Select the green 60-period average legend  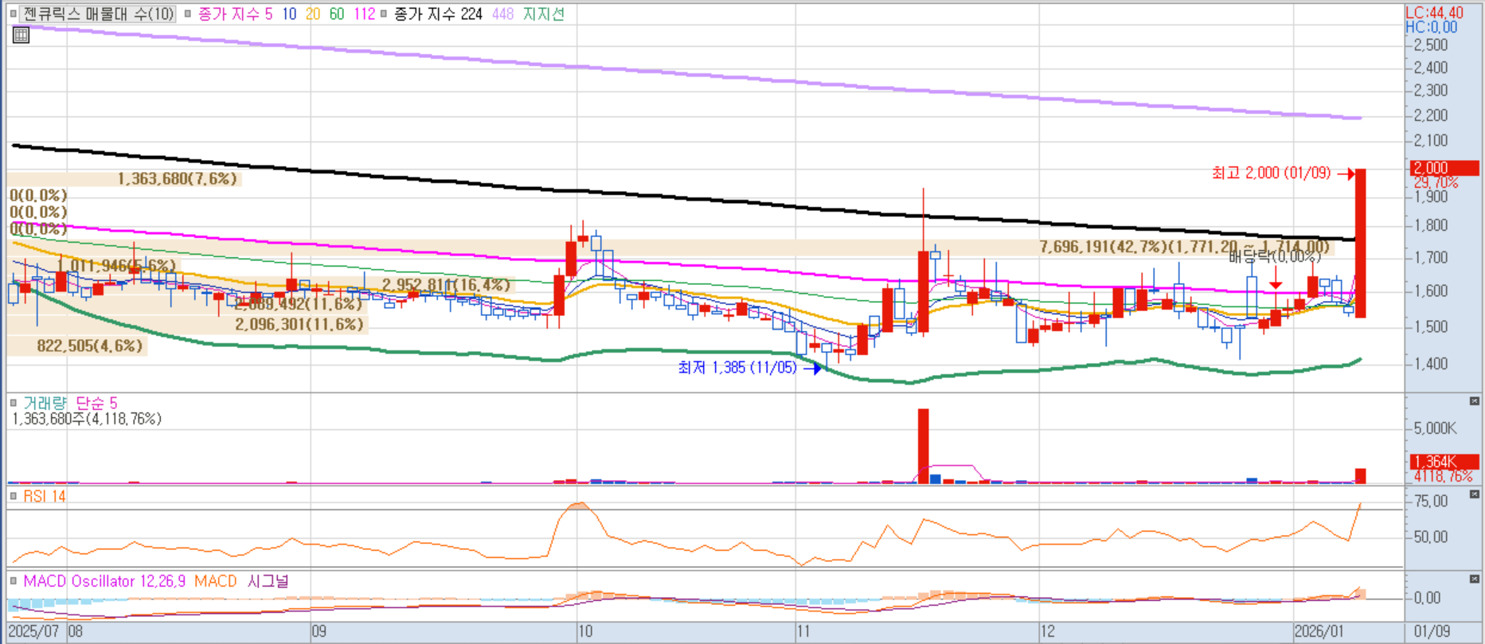[337, 14]
